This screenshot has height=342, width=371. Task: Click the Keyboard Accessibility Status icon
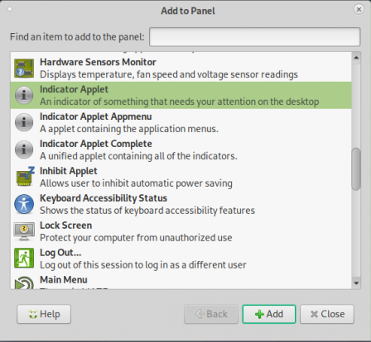point(24,204)
